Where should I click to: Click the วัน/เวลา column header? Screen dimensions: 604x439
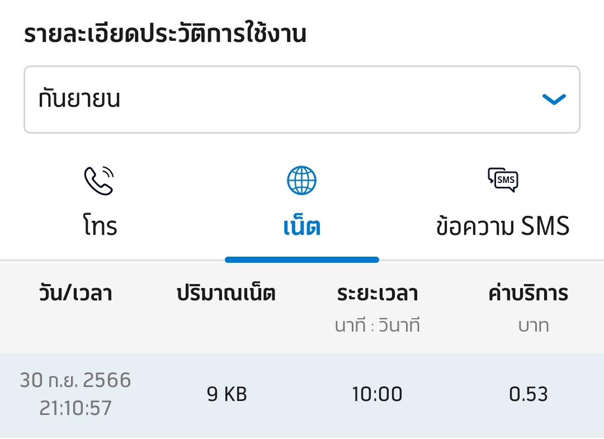click(x=75, y=293)
